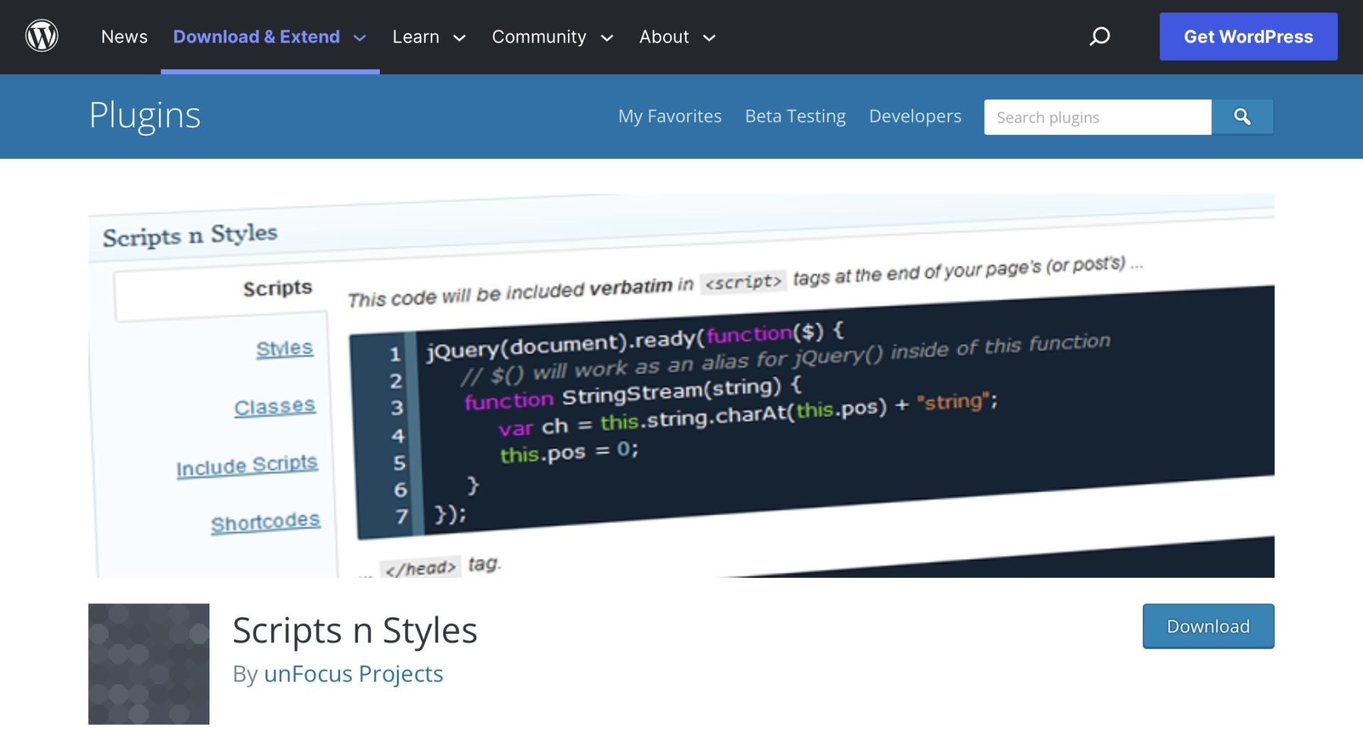Expand the Community menu chevron
The height and width of the screenshot is (741, 1363).
[607, 38]
